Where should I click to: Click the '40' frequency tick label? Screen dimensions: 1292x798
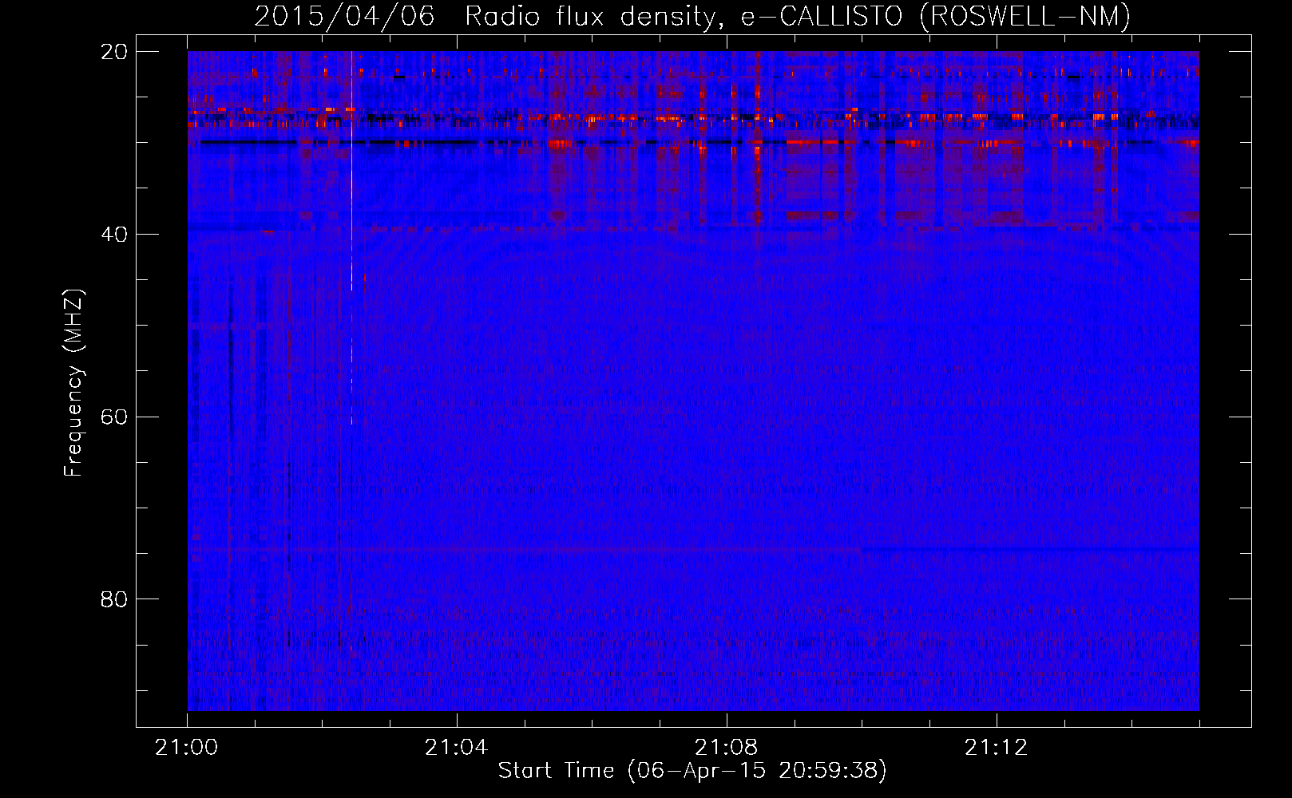coord(114,235)
